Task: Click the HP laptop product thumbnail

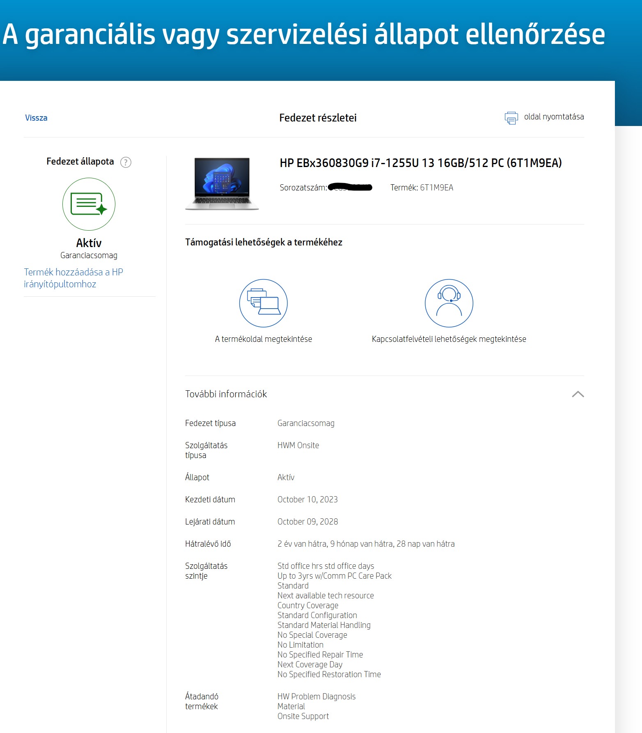Action: 222,183
